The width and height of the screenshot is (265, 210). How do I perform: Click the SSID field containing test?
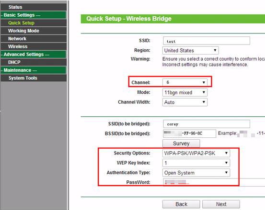point(207,41)
